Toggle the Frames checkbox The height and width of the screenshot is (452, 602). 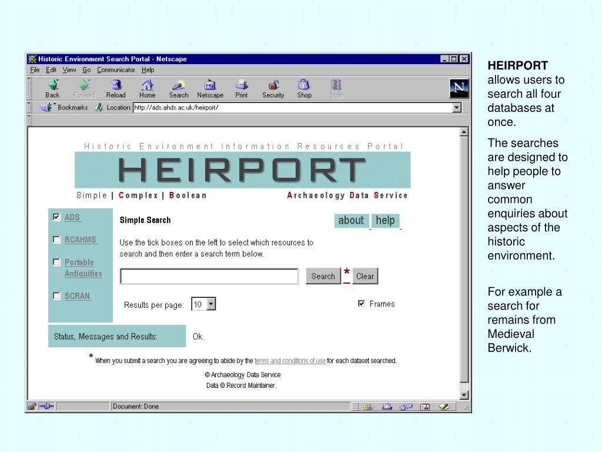tap(362, 304)
